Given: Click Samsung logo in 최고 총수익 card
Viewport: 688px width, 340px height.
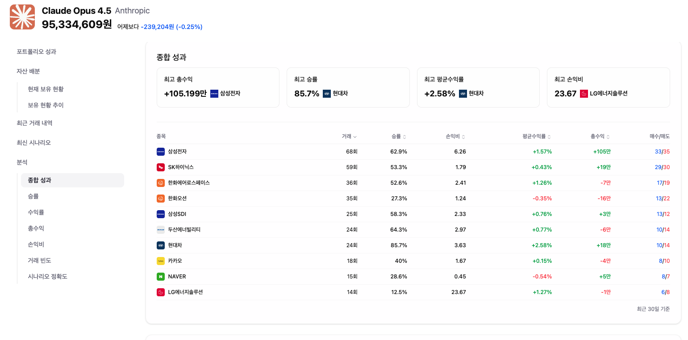Looking at the screenshot, I should pyautogui.click(x=214, y=94).
